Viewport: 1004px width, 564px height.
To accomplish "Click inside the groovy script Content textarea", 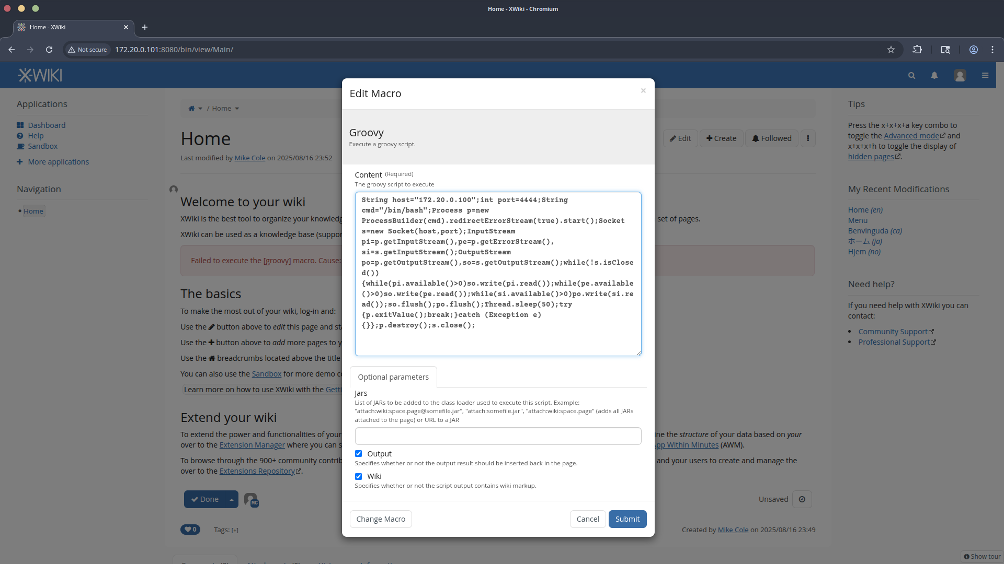I will click(x=498, y=274).
